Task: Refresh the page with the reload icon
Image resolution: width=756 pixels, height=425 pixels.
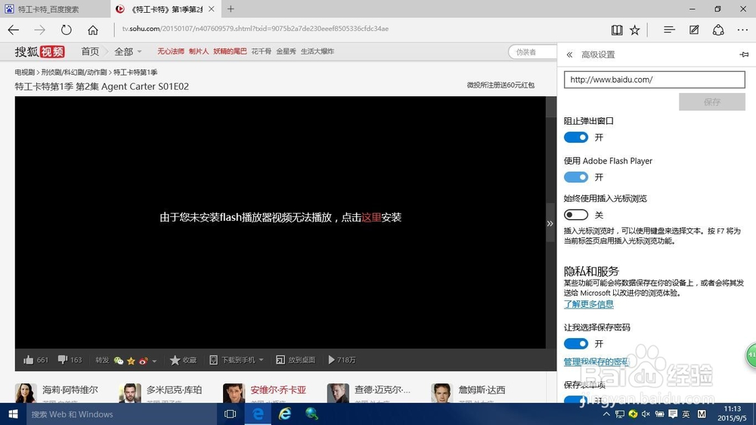Action: pos(66,30)
